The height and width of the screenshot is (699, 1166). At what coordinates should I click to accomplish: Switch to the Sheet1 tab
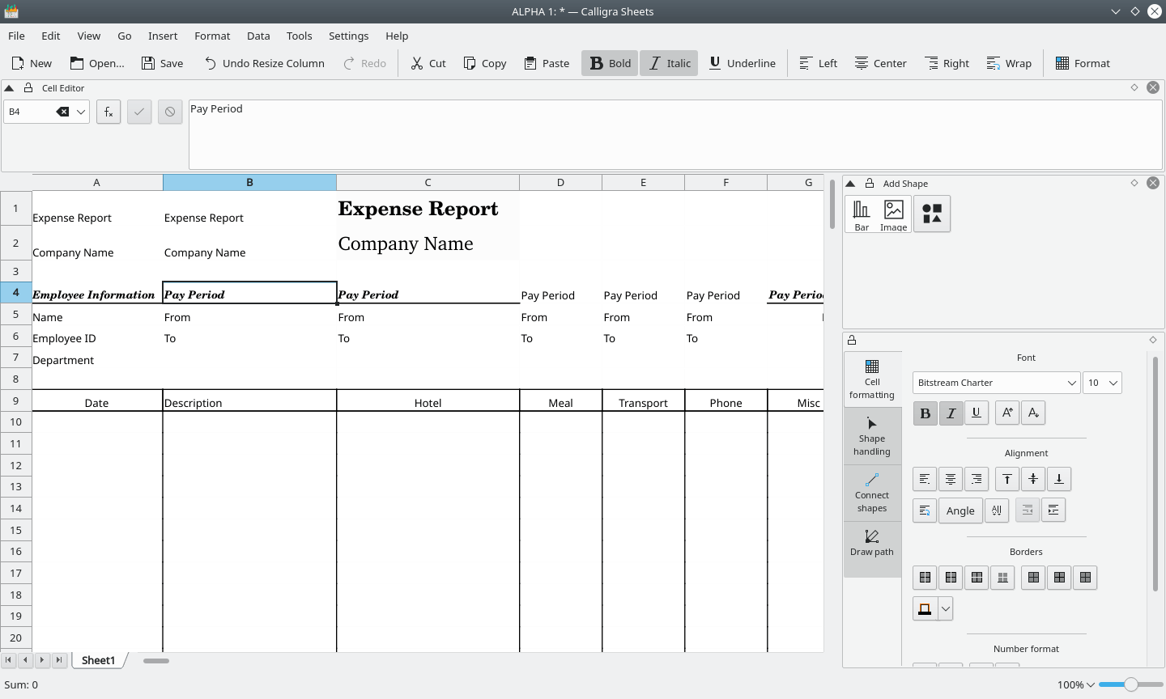[99, 660]
